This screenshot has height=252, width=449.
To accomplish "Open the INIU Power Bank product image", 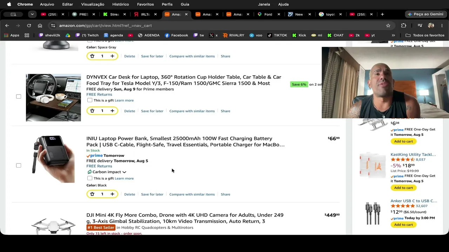I will coord(53,159).
